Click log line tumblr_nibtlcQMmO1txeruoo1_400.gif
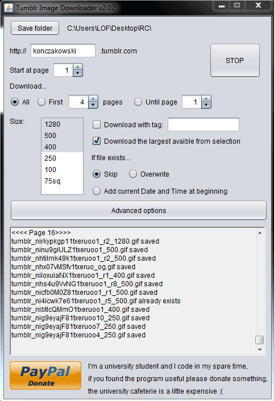The image size is (274, 401). (x=80, y=309)
